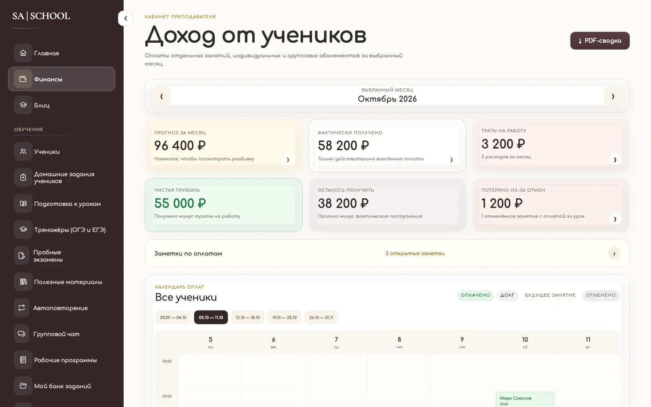651x407 pixels.
Task: Open Домашние задания учеников clipboard icon
Action: (23, 177)
